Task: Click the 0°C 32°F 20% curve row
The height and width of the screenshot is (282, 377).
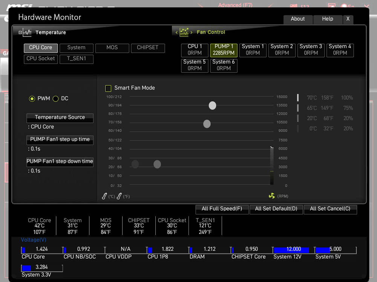Action: coord(325,129)
